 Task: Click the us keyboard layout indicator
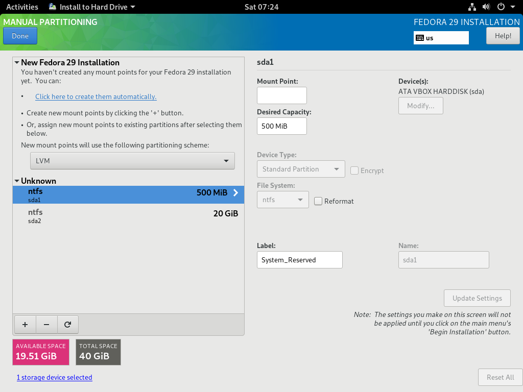pos(441,38)
